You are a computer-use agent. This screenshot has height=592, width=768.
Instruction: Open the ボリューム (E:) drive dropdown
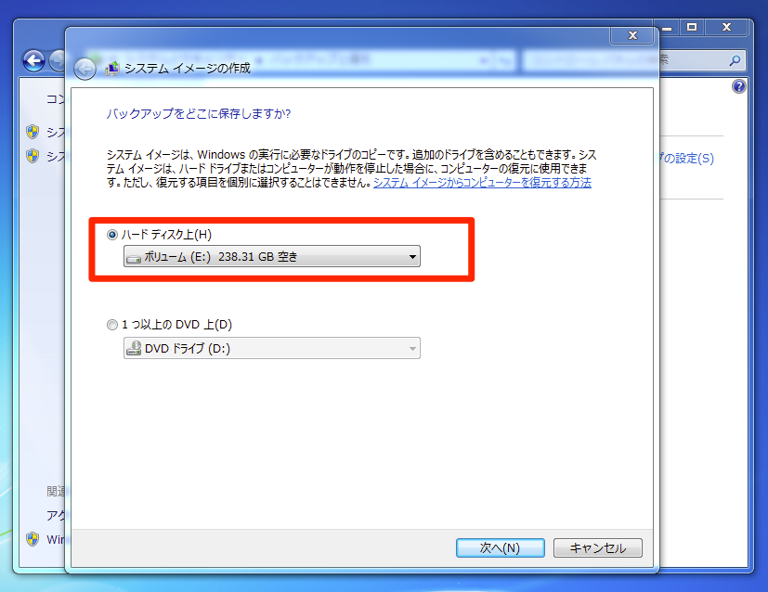pos(272,256)
